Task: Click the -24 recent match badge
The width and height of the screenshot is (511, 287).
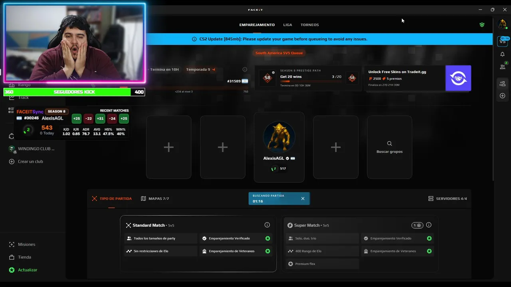Action: click(x=112, y=118)
